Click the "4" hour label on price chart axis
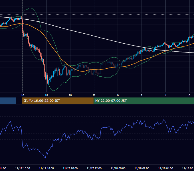This screenshot has width=194, height=171. [x=165, y=95]
